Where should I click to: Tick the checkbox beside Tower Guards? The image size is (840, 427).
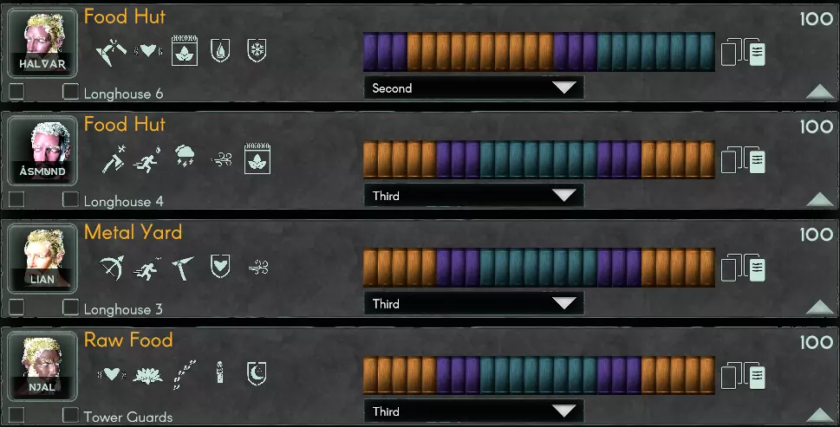[70, 415]
